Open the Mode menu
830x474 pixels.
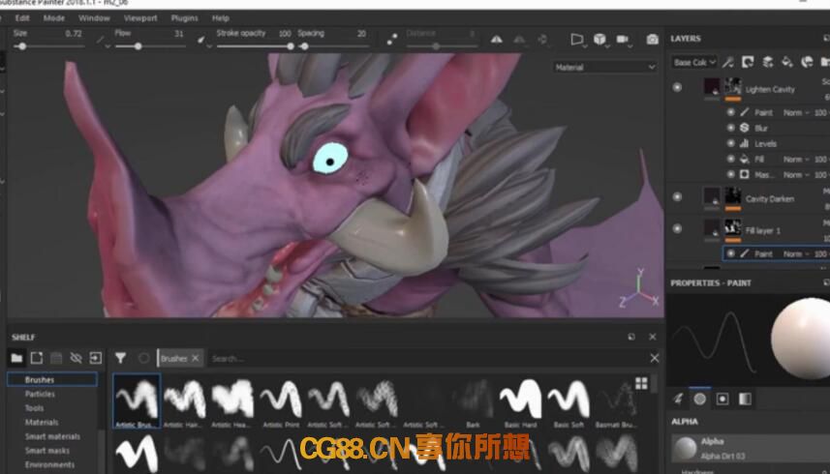click(x=54, y=18)
